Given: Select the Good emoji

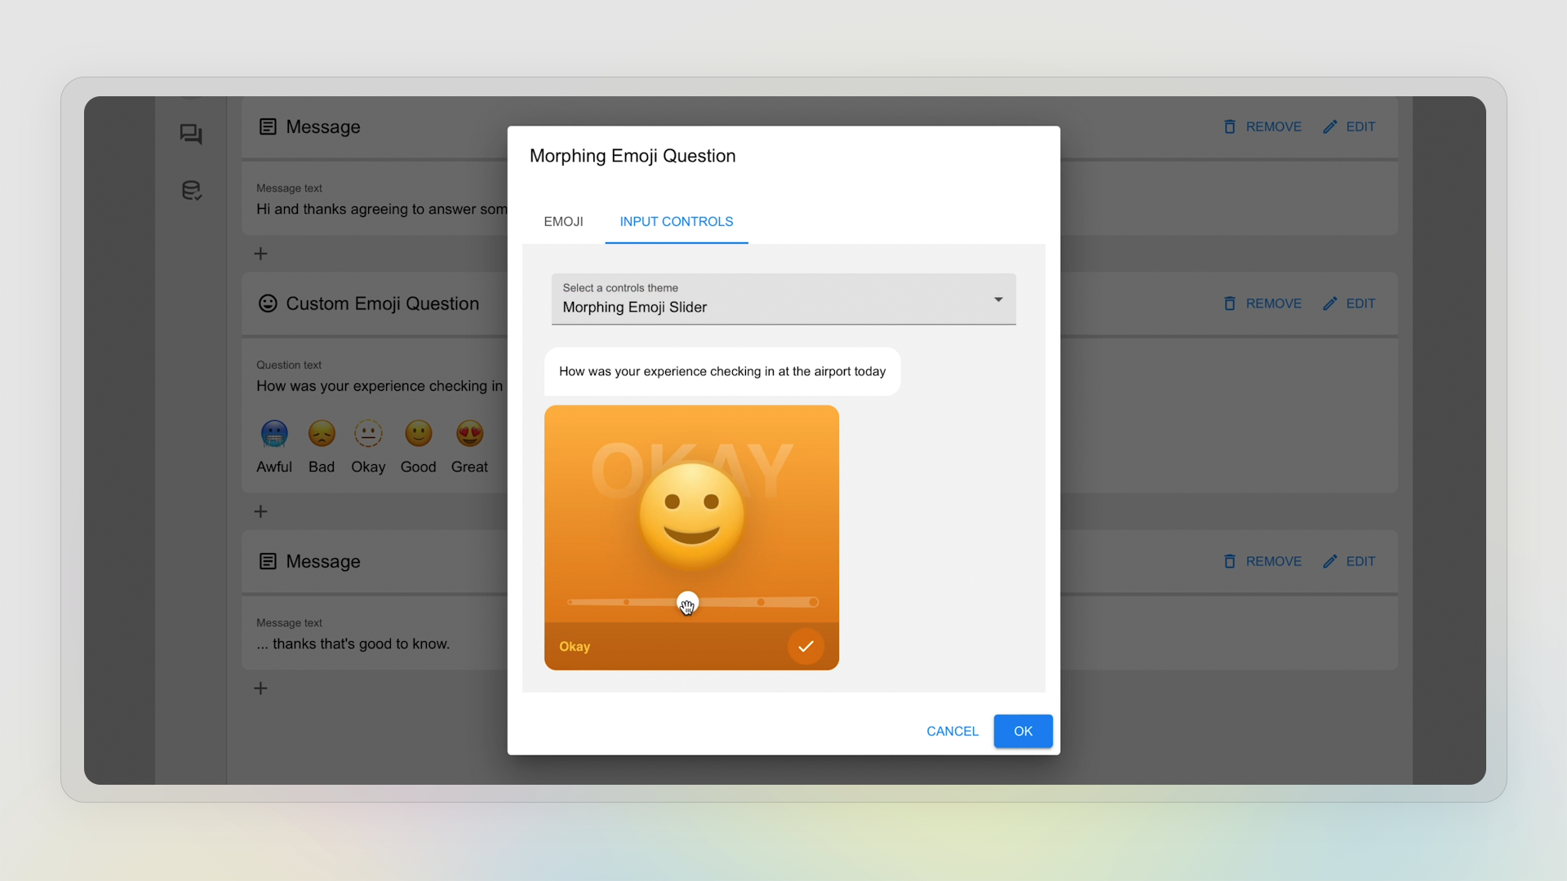Looking at the screenshot, I should point(419,433).
